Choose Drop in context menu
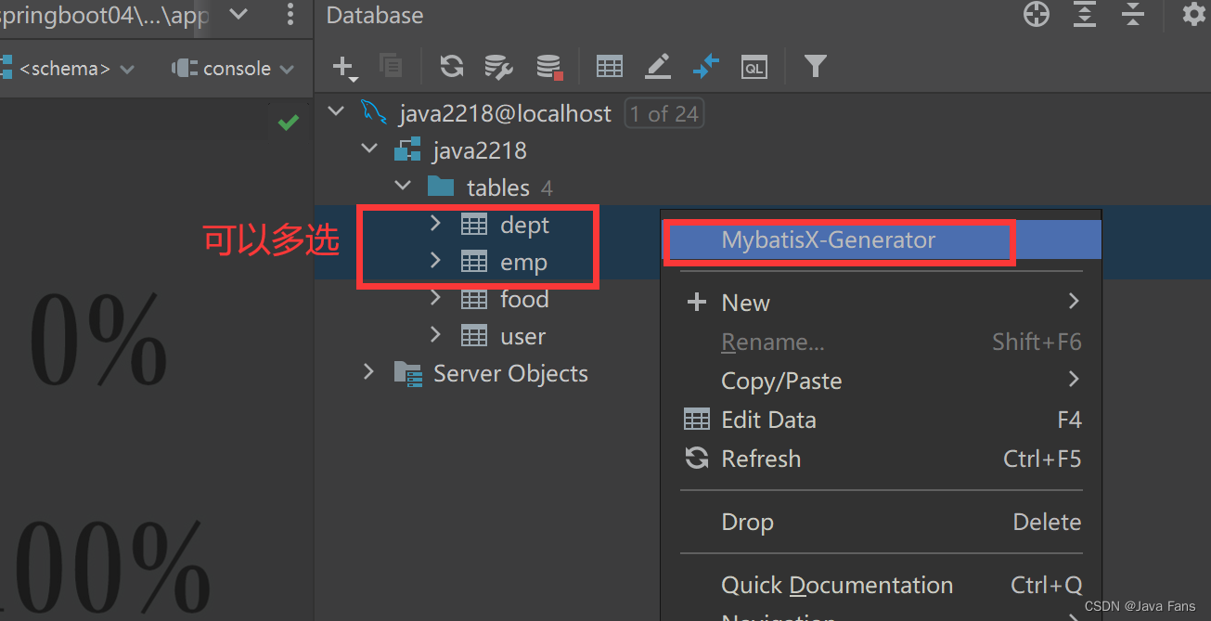This screenshot has width=1211, height=621. pos(882,522)
